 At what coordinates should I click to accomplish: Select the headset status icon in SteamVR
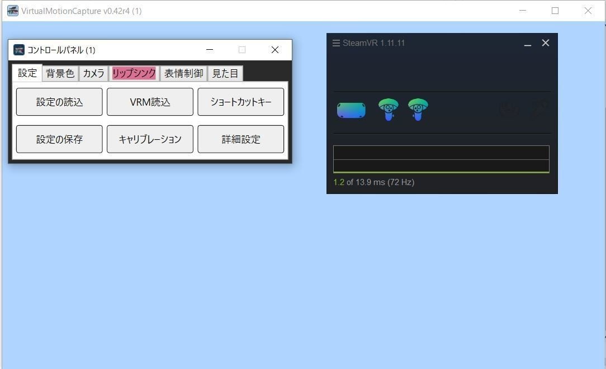(351, 110)
